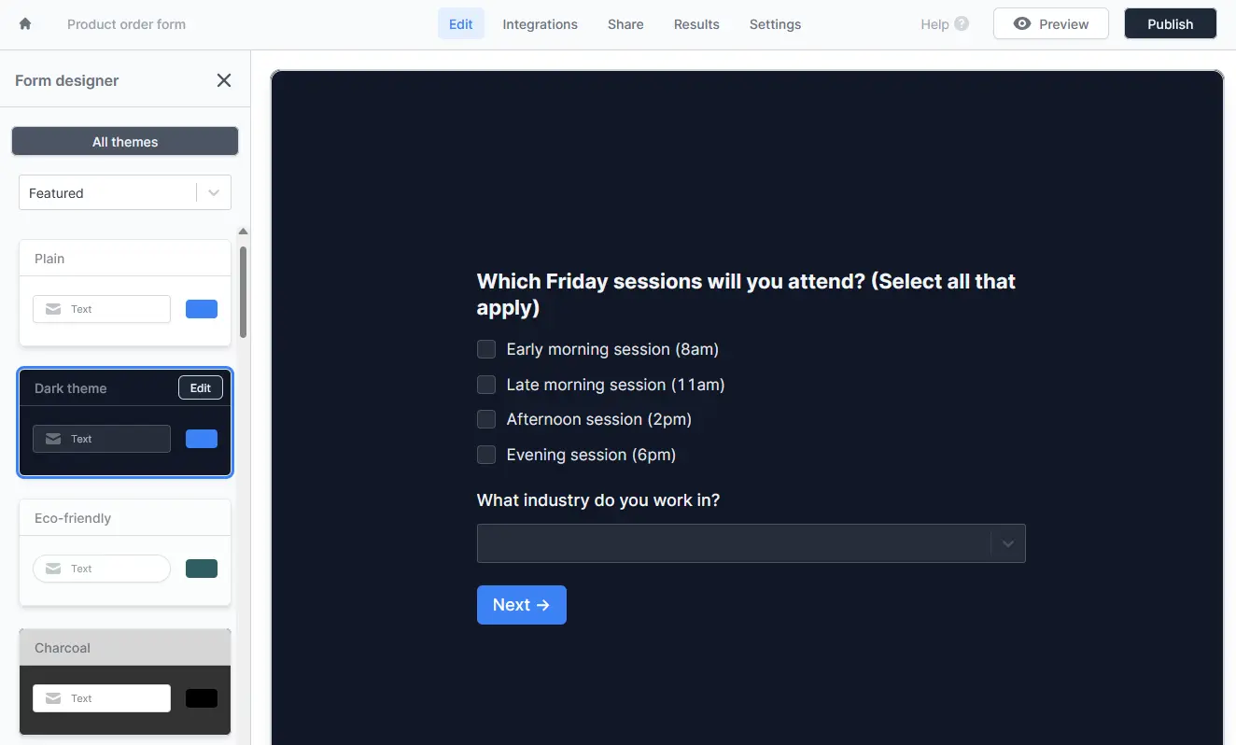The height and width of the screenshot is (745, 1236).
Task: Click the Eco-friendly green color swatch
Action: coord(202,569)
